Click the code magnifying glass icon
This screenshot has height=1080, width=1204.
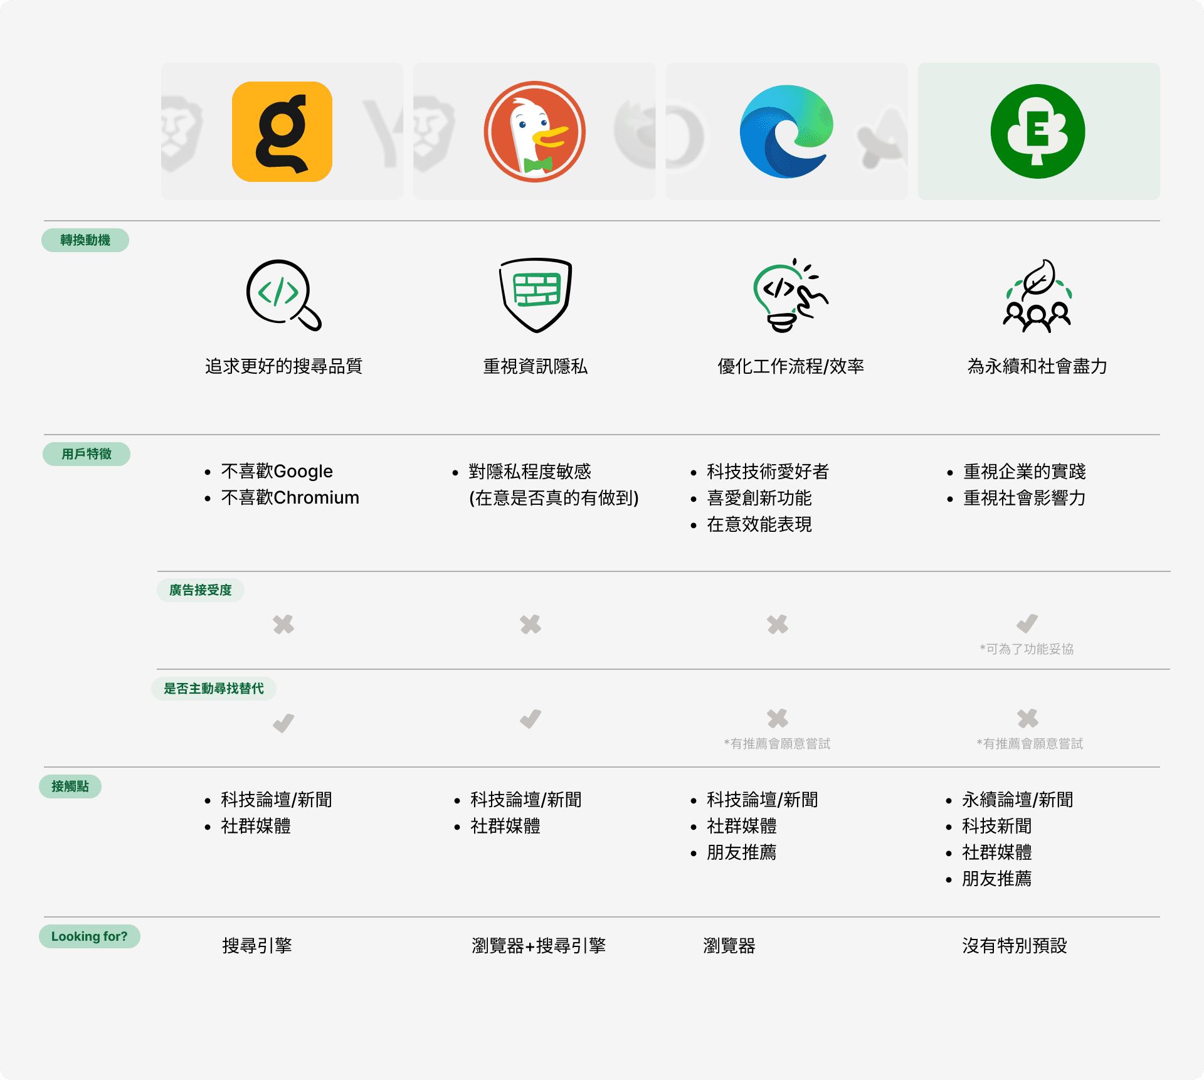[283, 295]
